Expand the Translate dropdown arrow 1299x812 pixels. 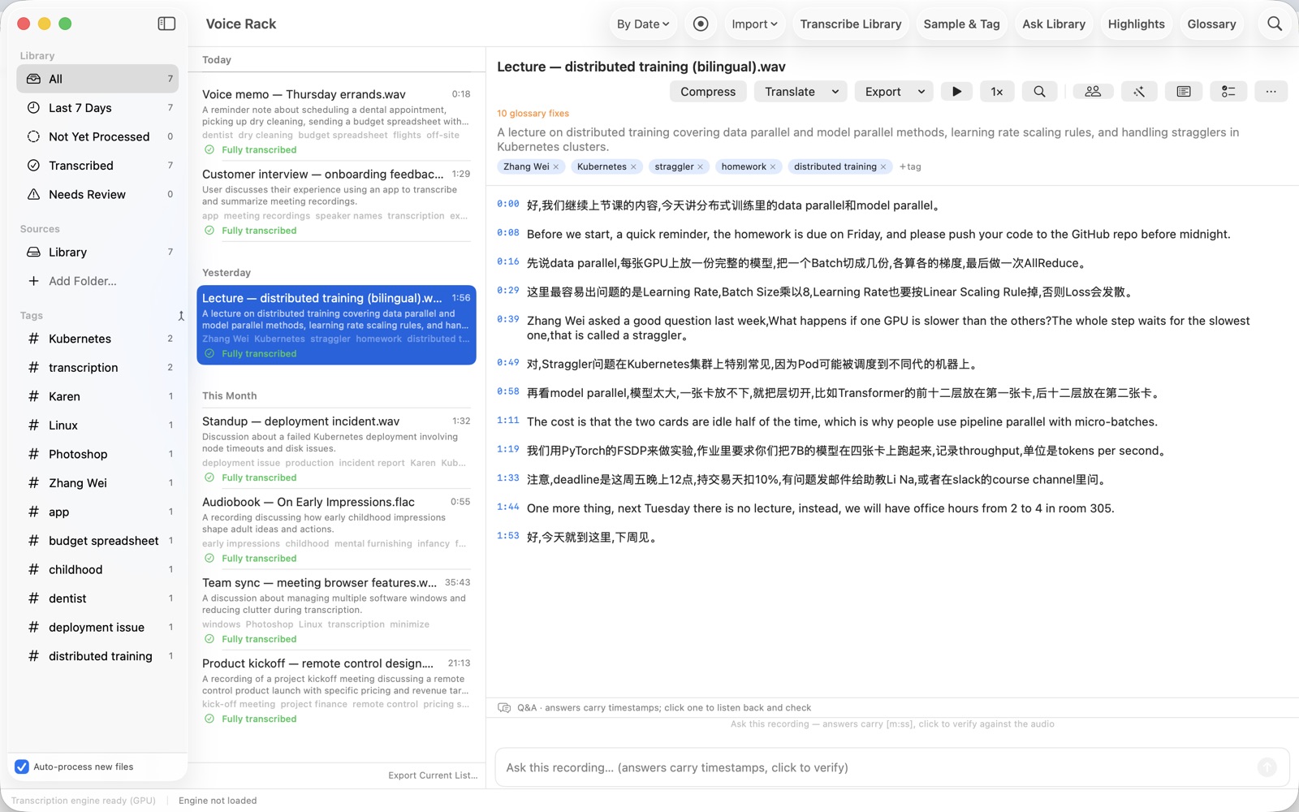coord(835,92)
